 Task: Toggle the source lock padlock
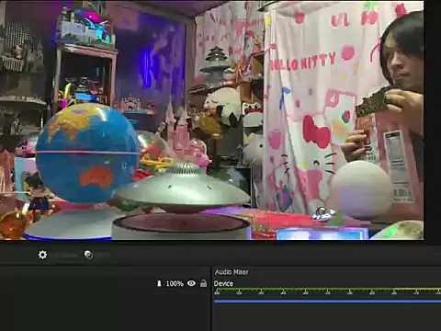(x=203, y=283)
